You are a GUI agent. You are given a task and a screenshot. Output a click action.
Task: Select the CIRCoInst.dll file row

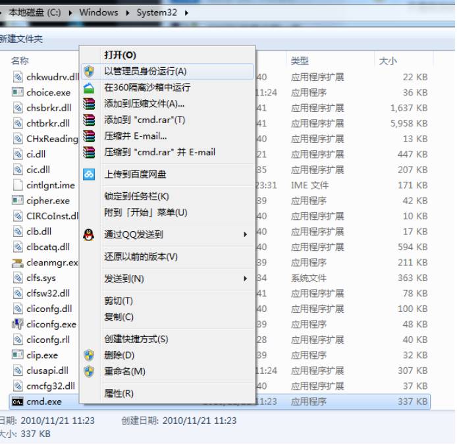(53, 216)
